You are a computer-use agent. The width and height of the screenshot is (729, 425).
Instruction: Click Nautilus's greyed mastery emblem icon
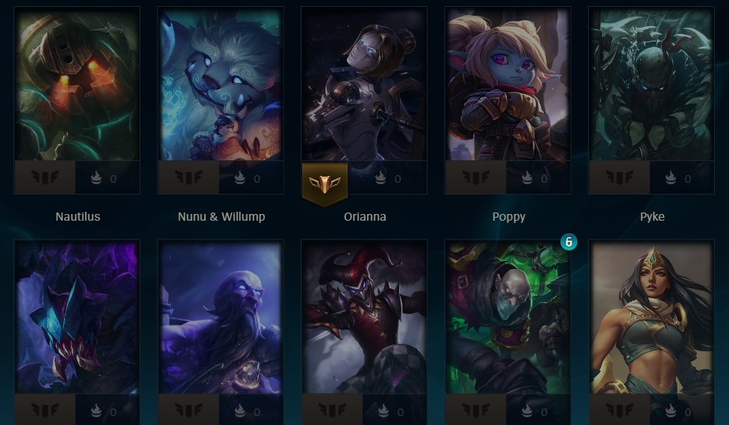pos(45,177)
